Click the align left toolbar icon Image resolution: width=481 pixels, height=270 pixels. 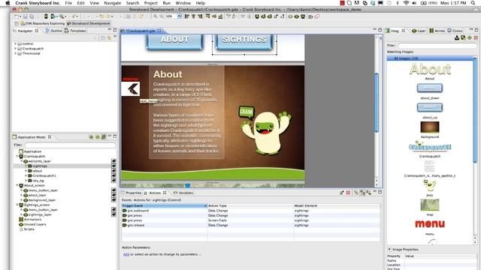pos(187,16)
